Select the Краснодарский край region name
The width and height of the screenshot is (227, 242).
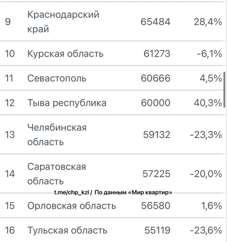coord(63,22)
